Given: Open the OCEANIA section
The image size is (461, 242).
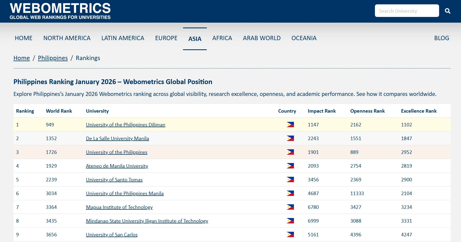Looking at the screenshot, I should coord(304,38).
